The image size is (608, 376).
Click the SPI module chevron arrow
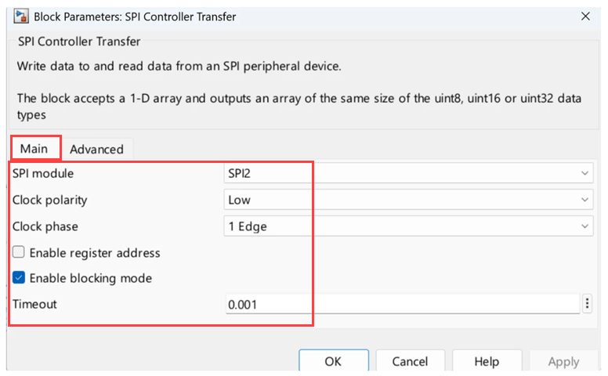(585, 173)
